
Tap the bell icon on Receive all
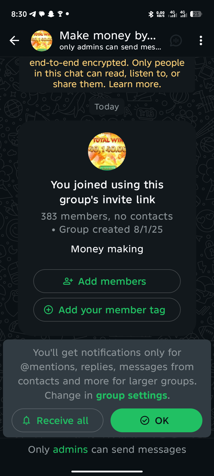pyautogui.click(x=27, y=420)
